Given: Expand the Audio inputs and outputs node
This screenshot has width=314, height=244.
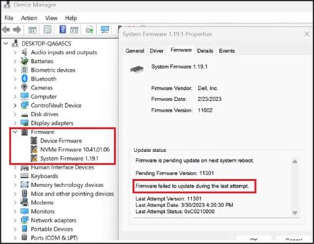Looking at the screenshot, I should pyautogui.click(x=15, y=52).
